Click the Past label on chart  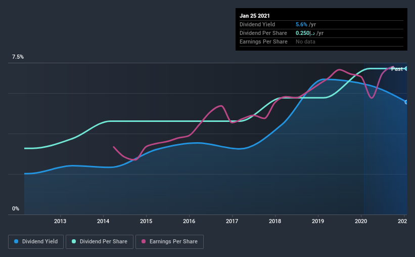click(x=397, y=69)
